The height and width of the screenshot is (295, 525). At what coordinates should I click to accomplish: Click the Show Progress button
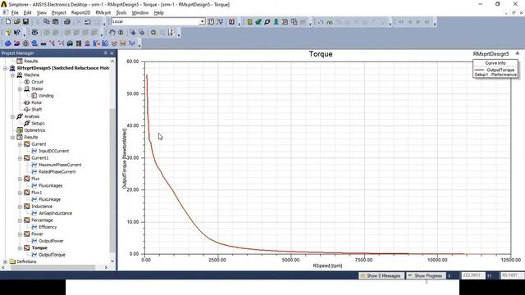pyautogui.click(x=426, y=275)
